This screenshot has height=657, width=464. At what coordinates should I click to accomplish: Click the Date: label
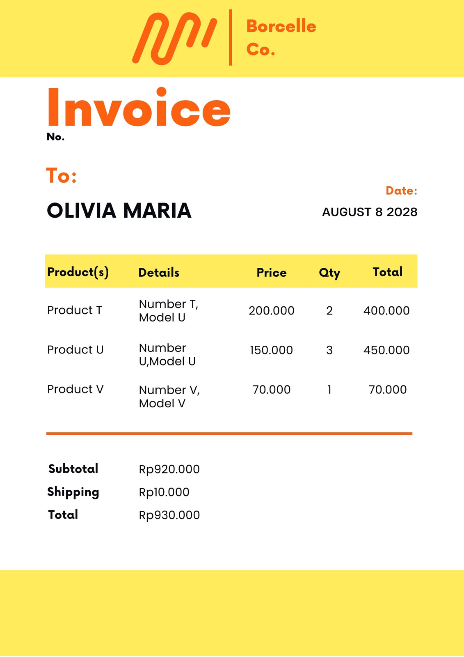[401, 191]
